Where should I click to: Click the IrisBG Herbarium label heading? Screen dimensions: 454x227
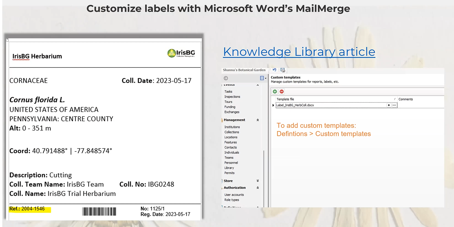click(x=37, y=56)
